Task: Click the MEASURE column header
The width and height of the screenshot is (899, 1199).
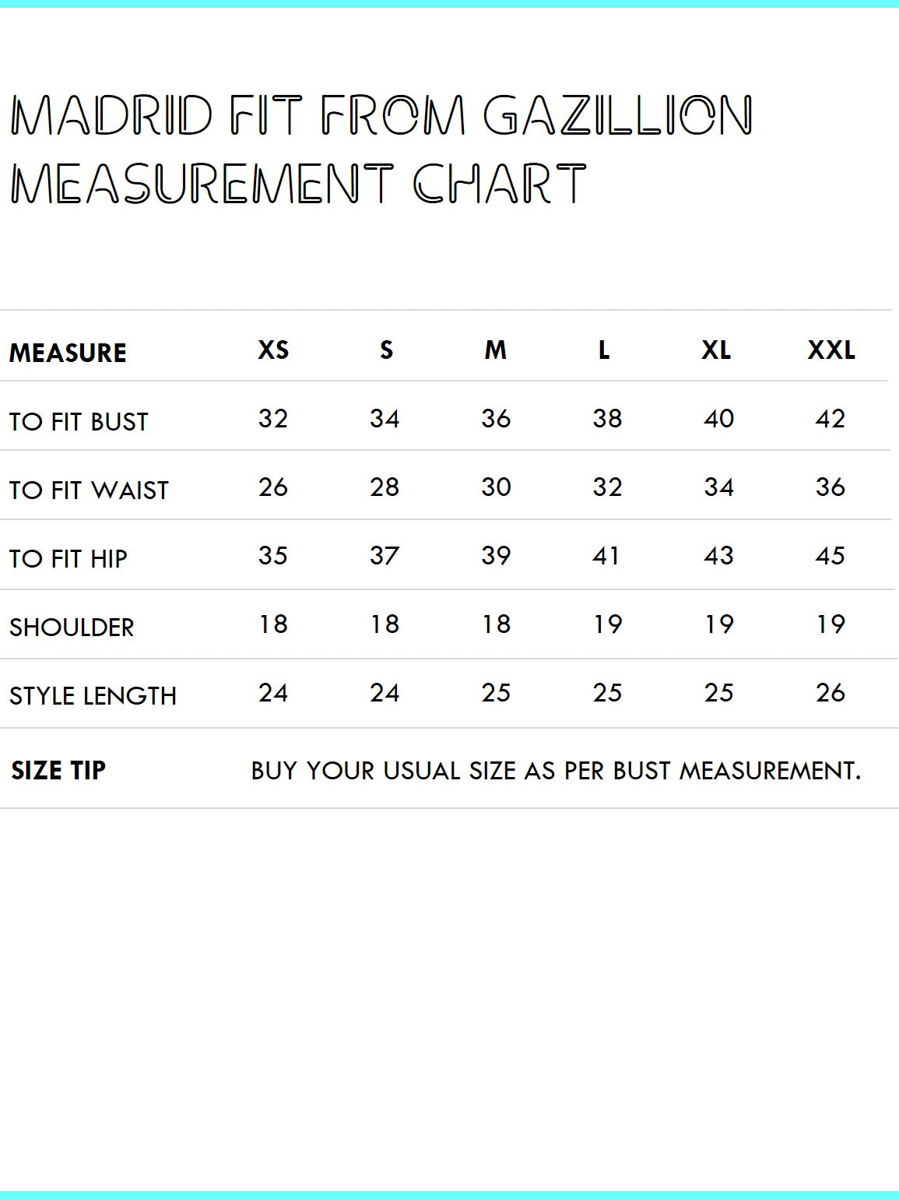Action: coord(68,353)
